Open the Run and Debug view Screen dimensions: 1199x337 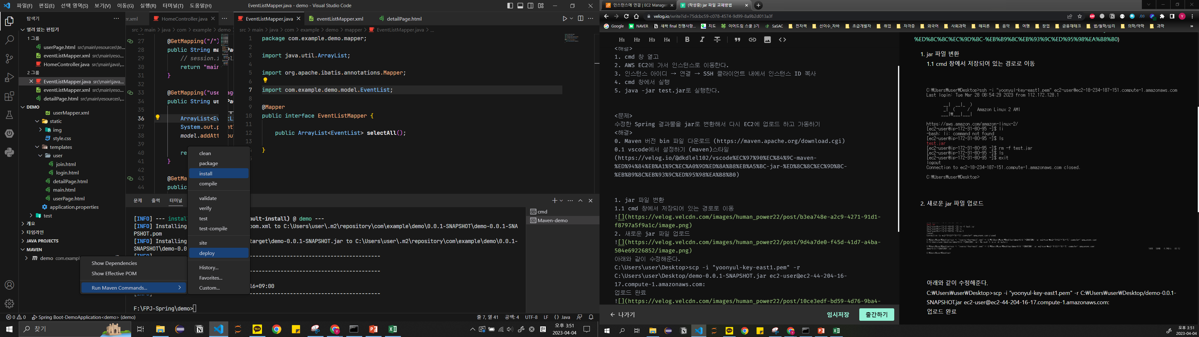point(9,77)
